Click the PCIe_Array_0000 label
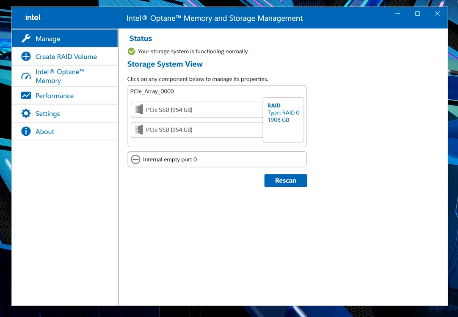This screenshot has height=317, width=458. pos(152,91)
